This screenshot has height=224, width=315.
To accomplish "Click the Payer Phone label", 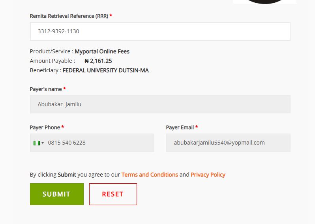I will pyautogui.click(x=45, y=128).
